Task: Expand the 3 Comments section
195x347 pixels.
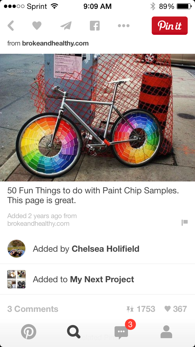Action: pos(33,309)
